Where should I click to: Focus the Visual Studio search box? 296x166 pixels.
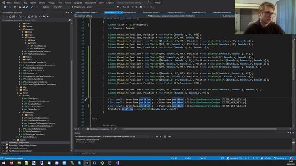(x=131, y=3)
